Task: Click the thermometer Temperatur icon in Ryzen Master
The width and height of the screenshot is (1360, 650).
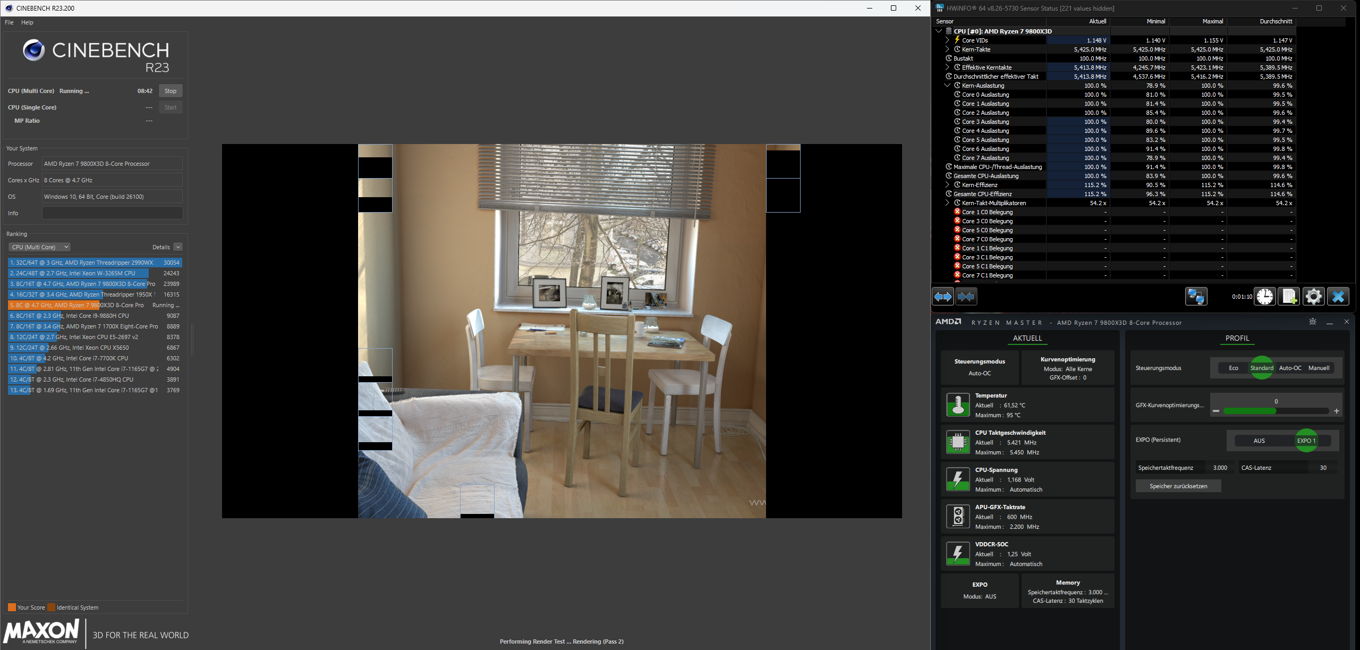Action: [958, 404]
